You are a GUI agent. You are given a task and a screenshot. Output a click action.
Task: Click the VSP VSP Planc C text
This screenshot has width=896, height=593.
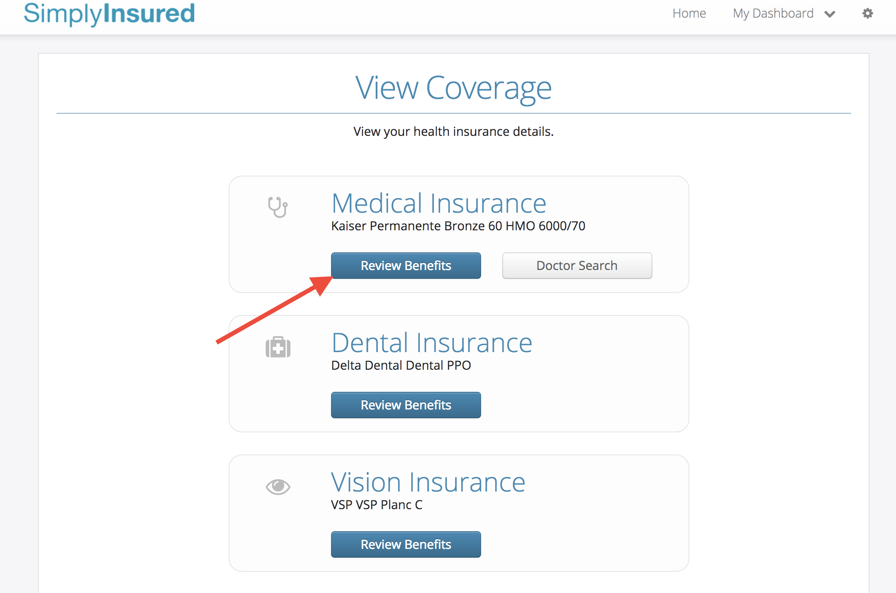point(376,505)
